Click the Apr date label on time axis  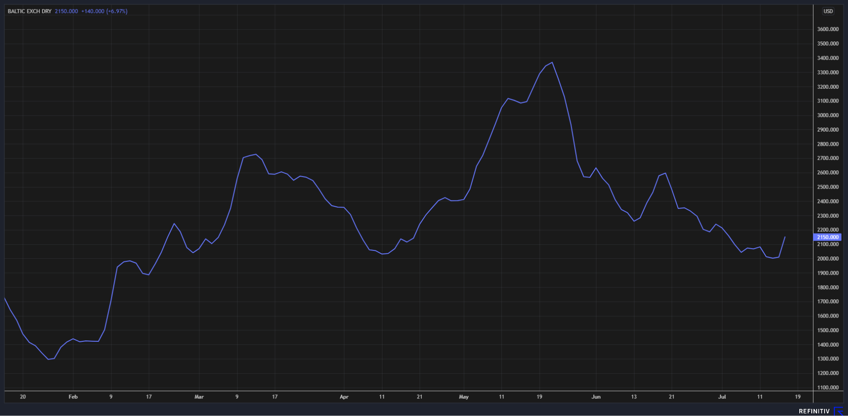(x=344, y=397)
